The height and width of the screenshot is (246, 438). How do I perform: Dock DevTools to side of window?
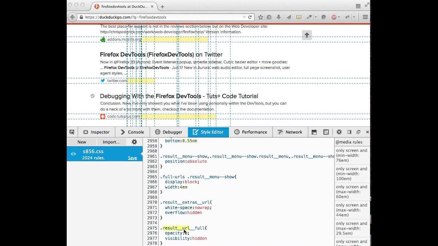(x=349, y=132)
